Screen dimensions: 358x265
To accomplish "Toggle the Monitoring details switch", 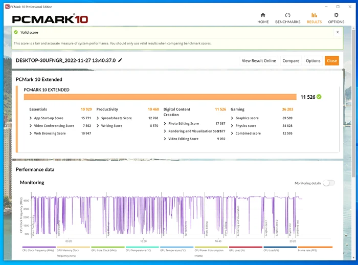I will 329,183.
